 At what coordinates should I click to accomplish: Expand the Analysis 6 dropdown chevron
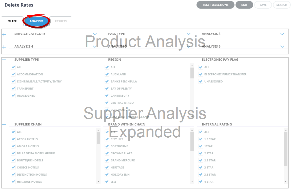pyautogui.click(x=282, y=47)
